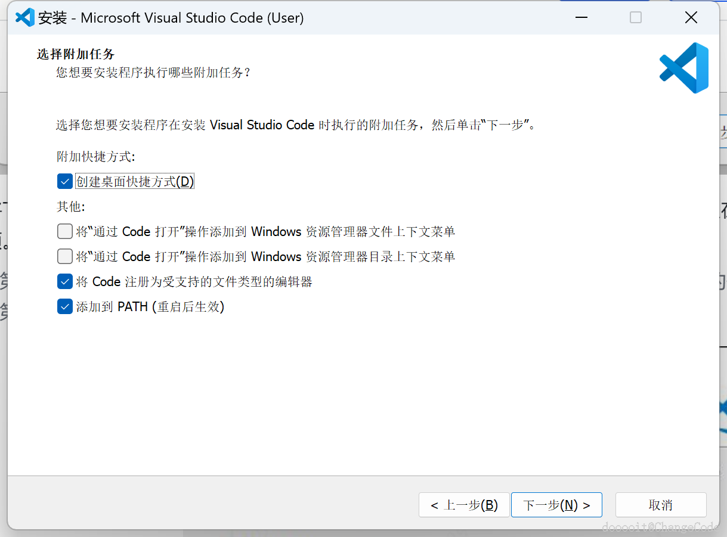Go back with 上一步(B) button
Image resolution: width=727 pixels, height=537 pixels.
click(464, 505)
